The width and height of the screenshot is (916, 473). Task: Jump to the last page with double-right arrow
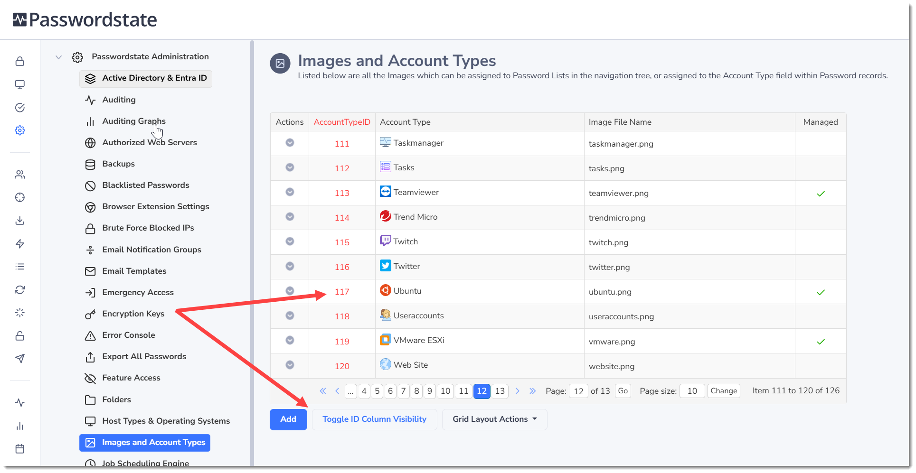point(532,391)
